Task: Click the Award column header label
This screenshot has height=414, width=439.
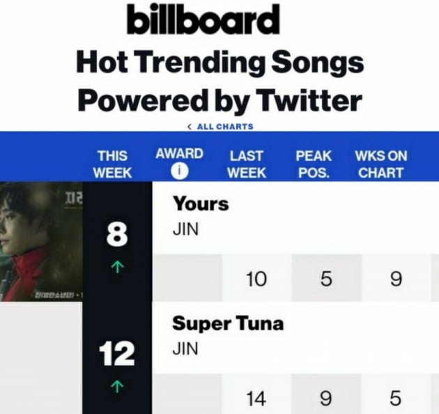Action: point(179,153)
